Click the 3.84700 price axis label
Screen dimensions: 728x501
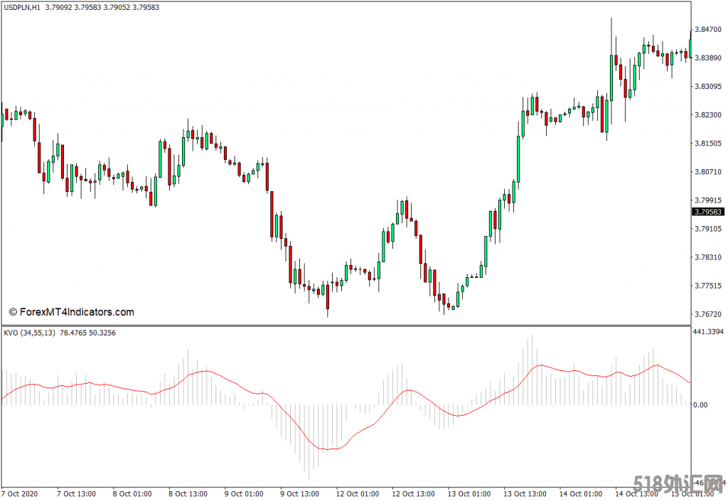(x=708, y=30)
